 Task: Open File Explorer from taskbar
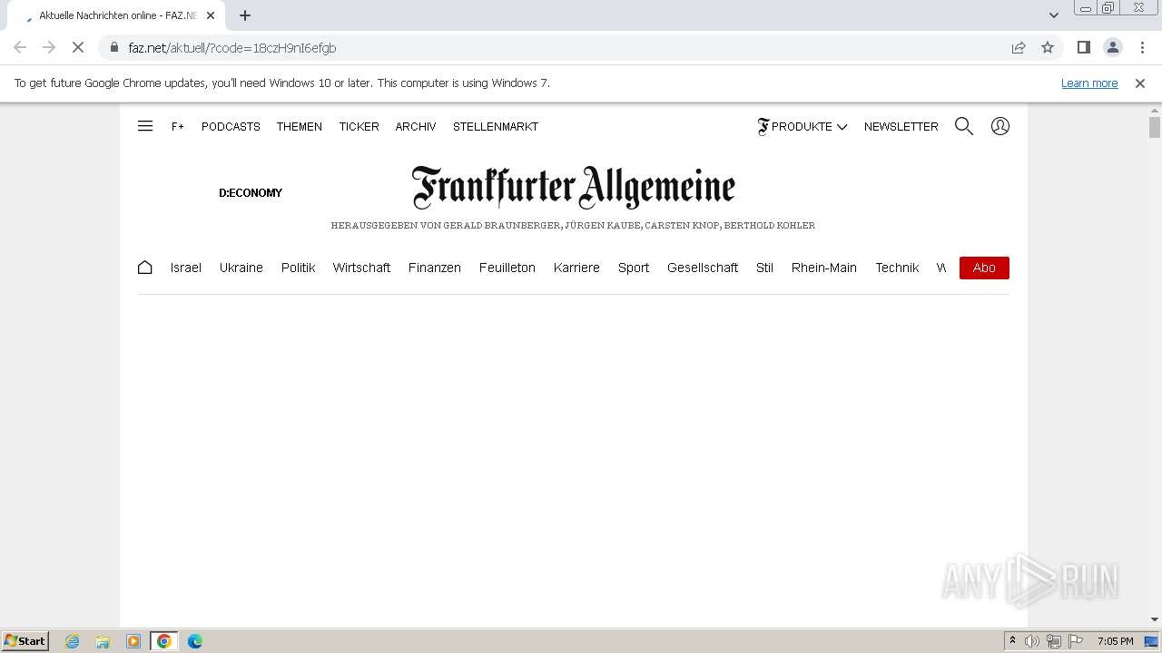click(x=103, y=641)
